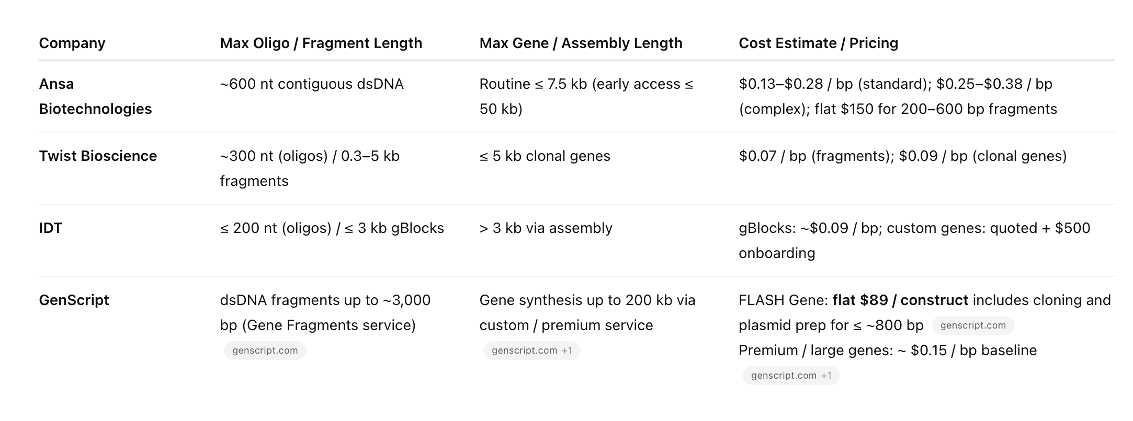The height and width of the screenshot is (421, 1133).
Task: Click the ~600 nt contiguous dsDNA cell
Action: pyautogui.click(x=312, y=84)
